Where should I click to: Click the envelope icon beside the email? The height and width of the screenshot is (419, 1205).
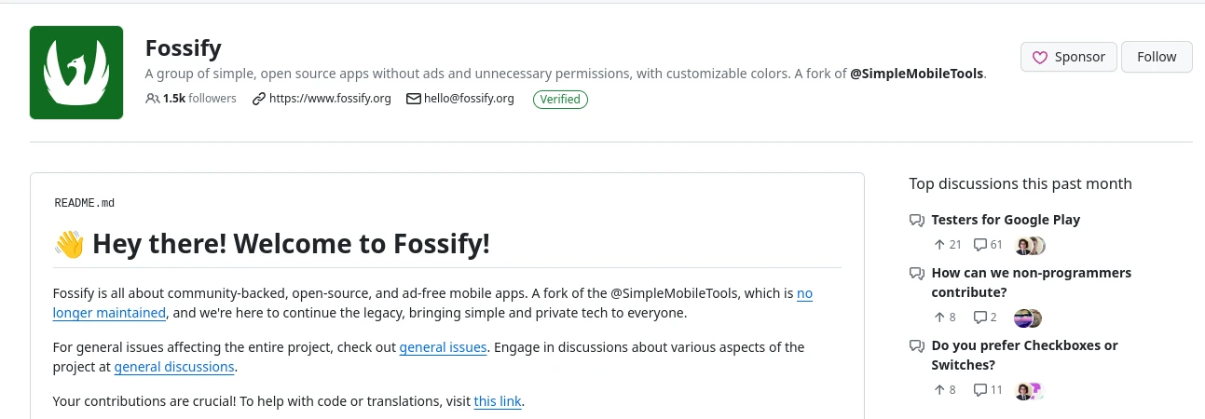click(414, 99)
